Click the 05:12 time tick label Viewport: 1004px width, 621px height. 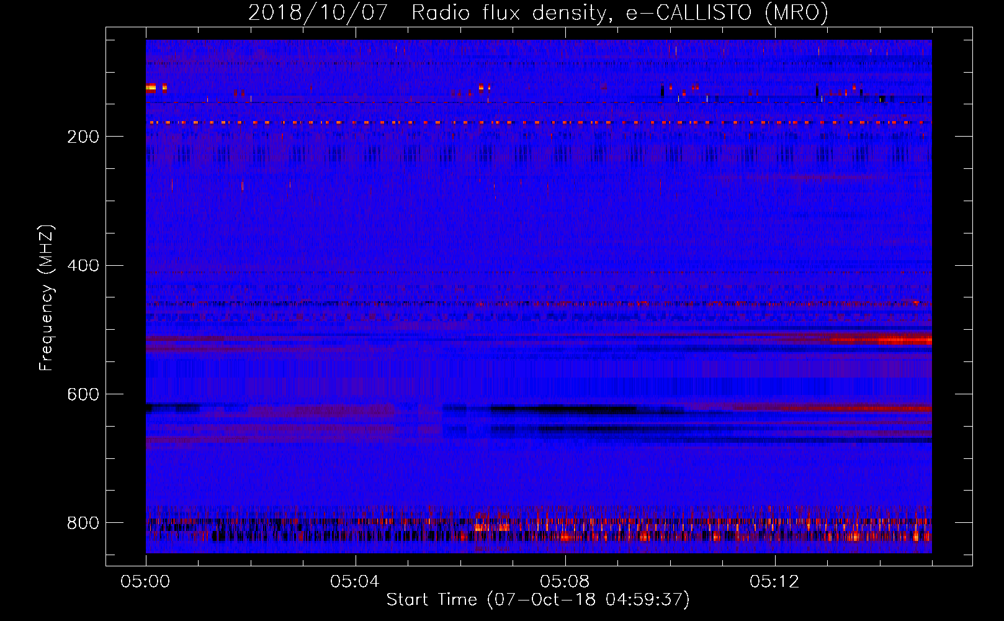(774, 581)
